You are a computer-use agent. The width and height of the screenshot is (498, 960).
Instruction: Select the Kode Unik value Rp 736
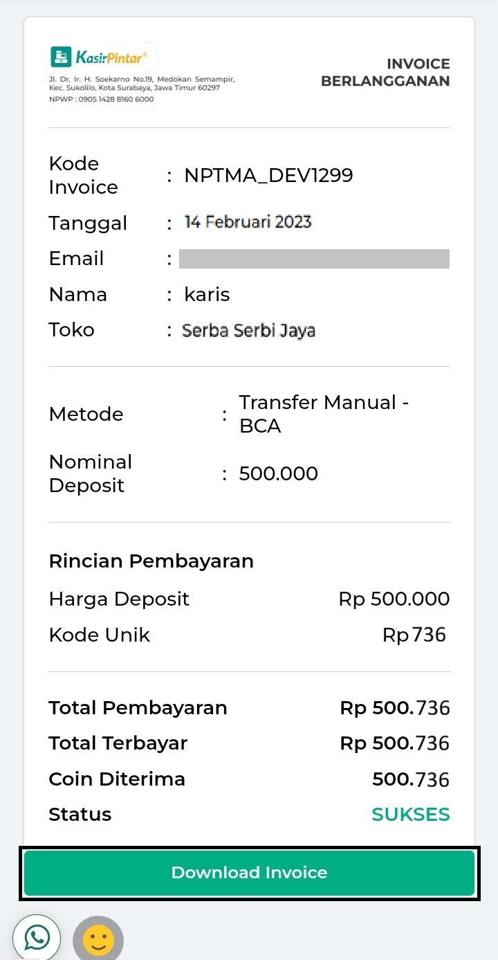point(414,635)
